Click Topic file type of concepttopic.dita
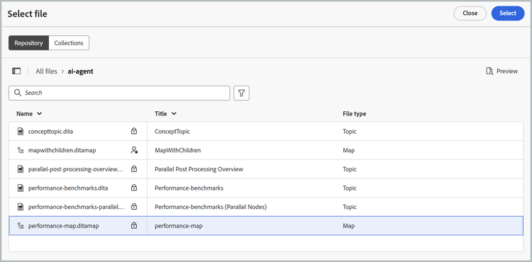 (x=350, y=132)
